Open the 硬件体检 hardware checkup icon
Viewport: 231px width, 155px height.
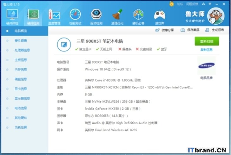click(x=12, y=17)
